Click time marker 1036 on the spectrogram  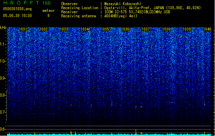125,29
